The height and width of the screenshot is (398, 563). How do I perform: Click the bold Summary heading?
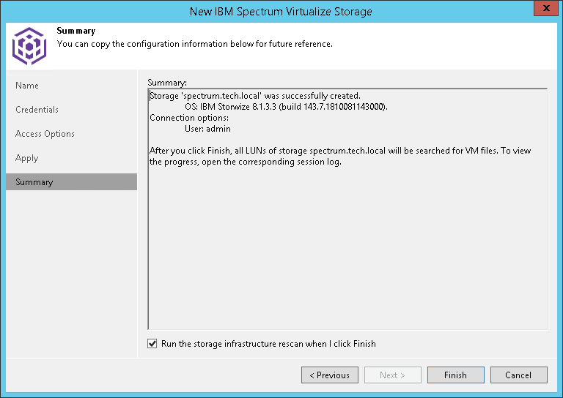point(76,31)
